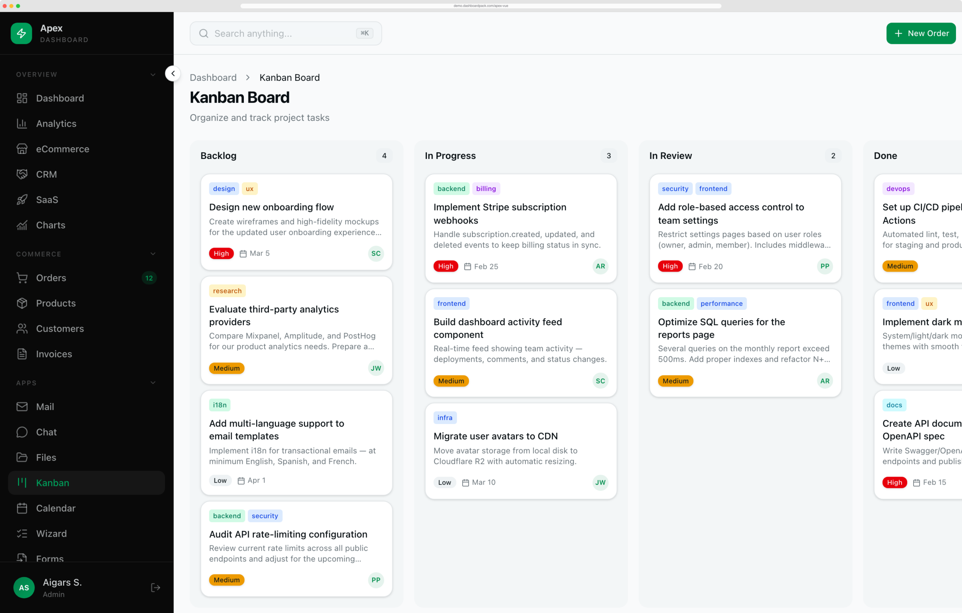Click the Orders cart icon

22,278
